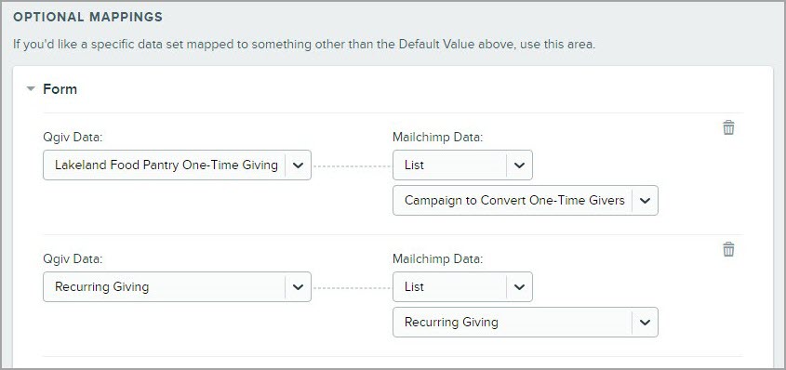Click chevron arrow of Qgiv Recurring Giving field

pyautogui.click(x=299, y=287)
